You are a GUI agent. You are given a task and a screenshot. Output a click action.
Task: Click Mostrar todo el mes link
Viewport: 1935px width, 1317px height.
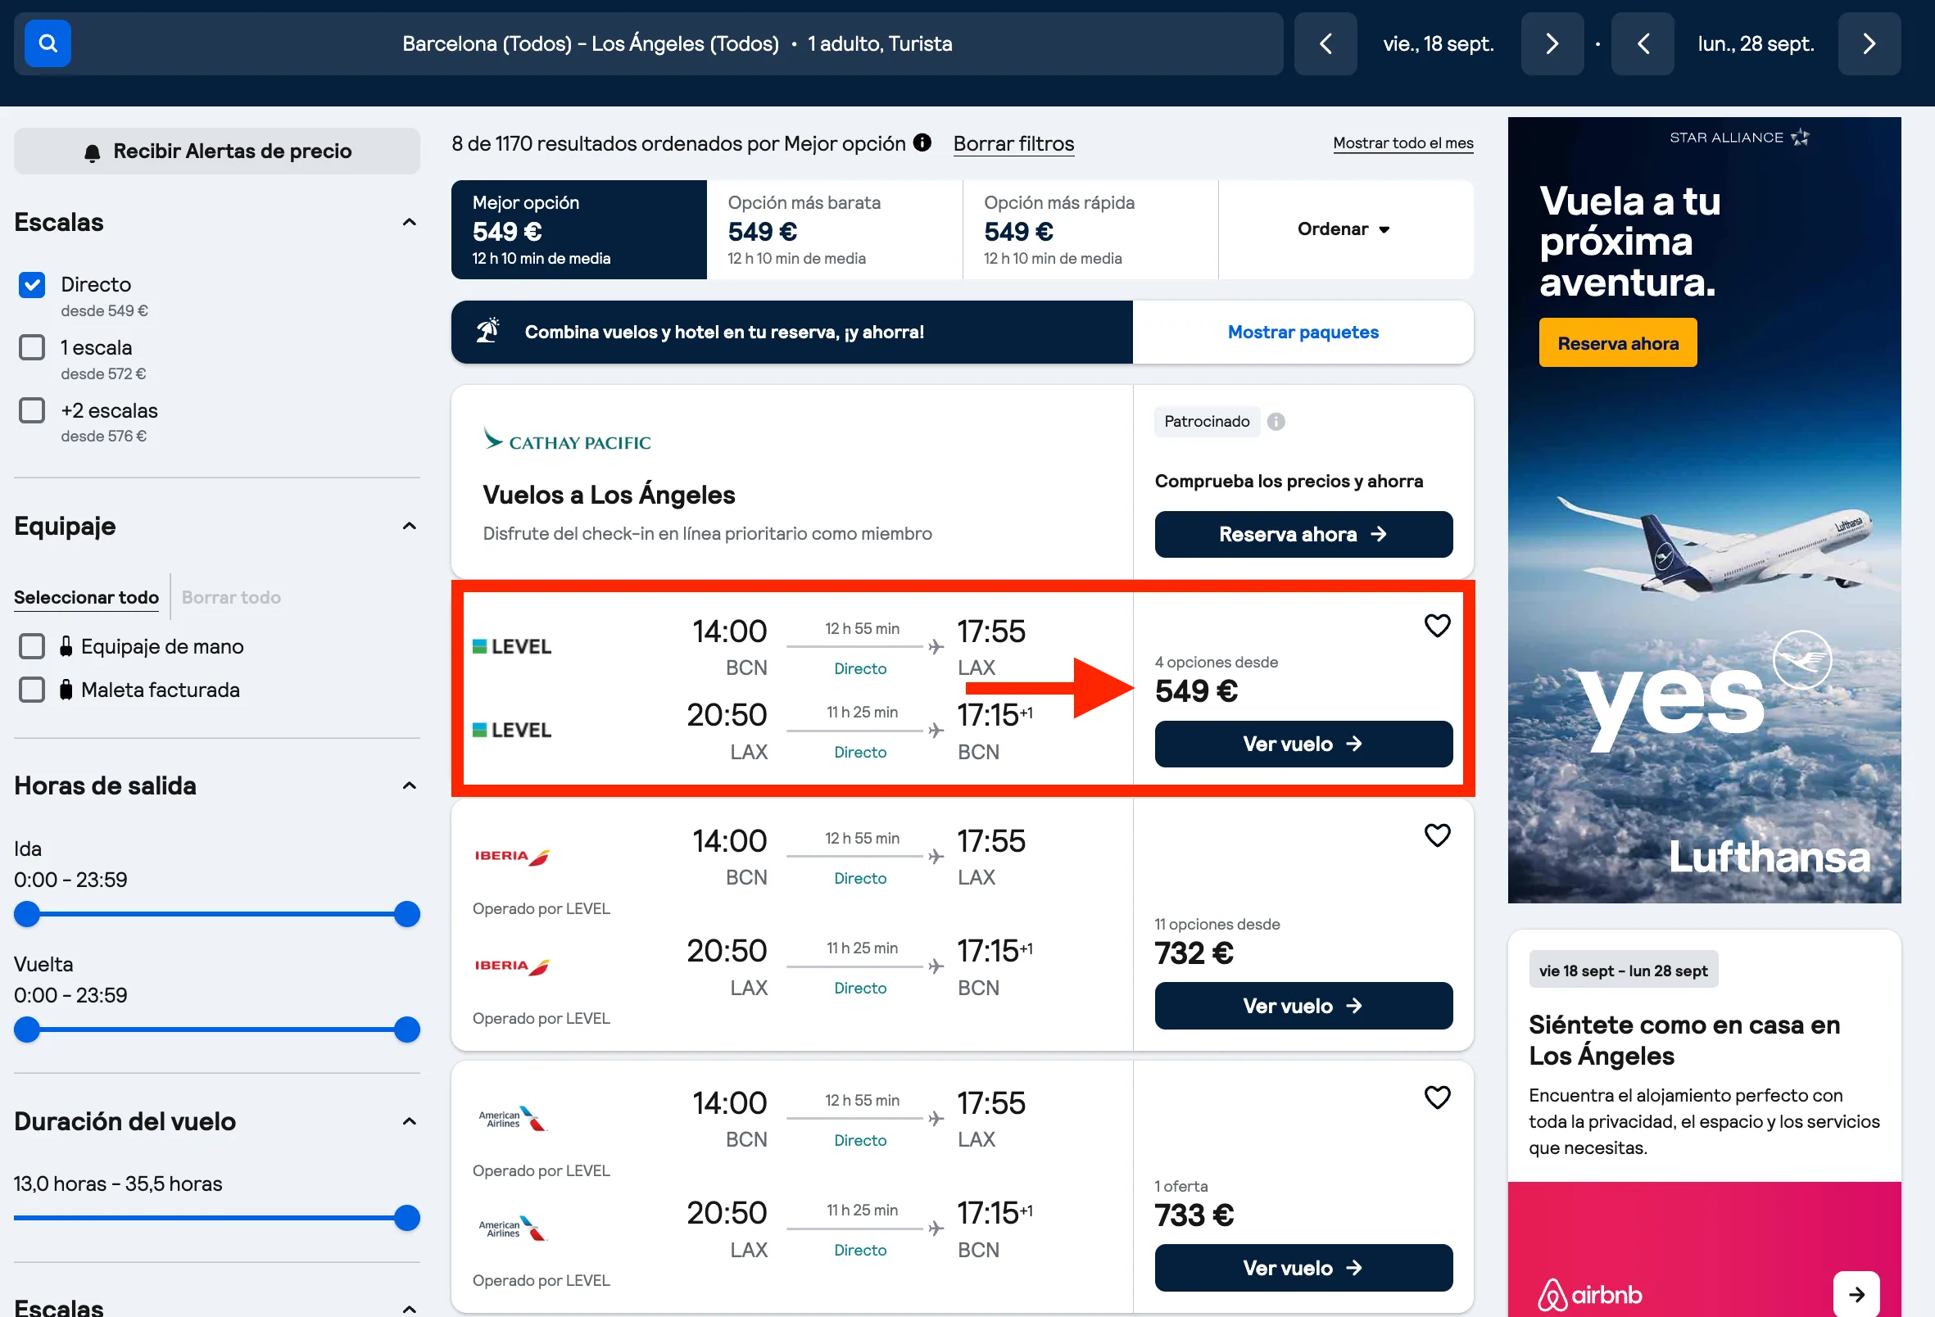point(1403,143)
